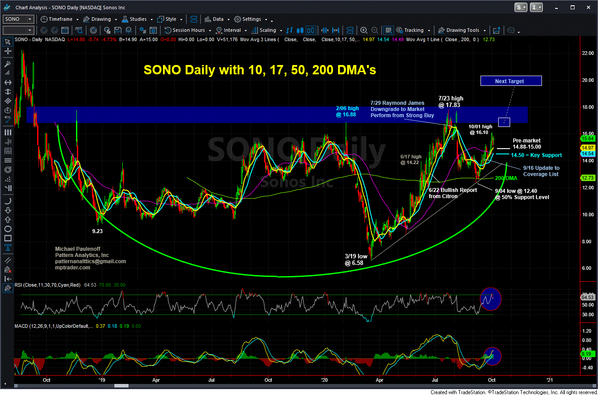598x395 pixels.
Task: Click the left-arrow collapse icon in drawing toolbar
Action: click(x=8, y=279)
